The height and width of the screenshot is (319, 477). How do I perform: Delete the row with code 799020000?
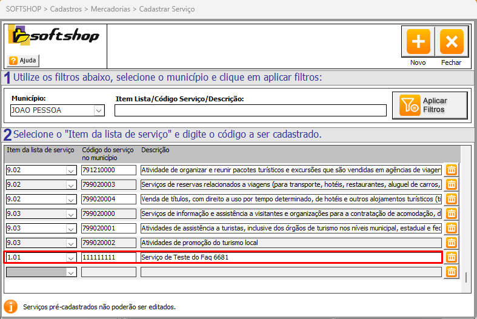(x=452, y=213)
